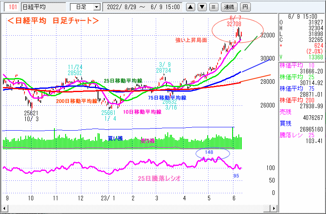Viewport: 326px width, 214px height.
Task: Click the 騰落レシ 25 indicator row
Action: click(x=301, y=135)
